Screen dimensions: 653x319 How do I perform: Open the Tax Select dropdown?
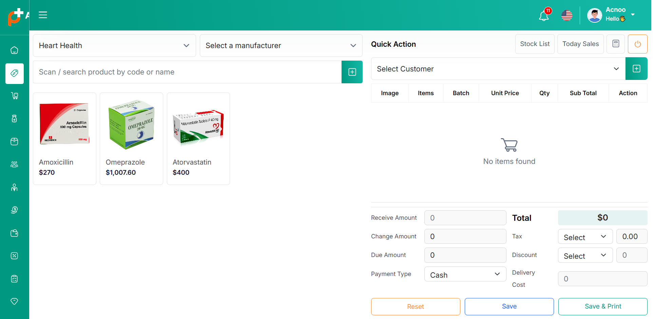coord(585,237)
